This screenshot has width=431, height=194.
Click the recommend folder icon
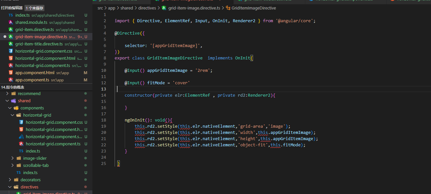pos(13,94)
